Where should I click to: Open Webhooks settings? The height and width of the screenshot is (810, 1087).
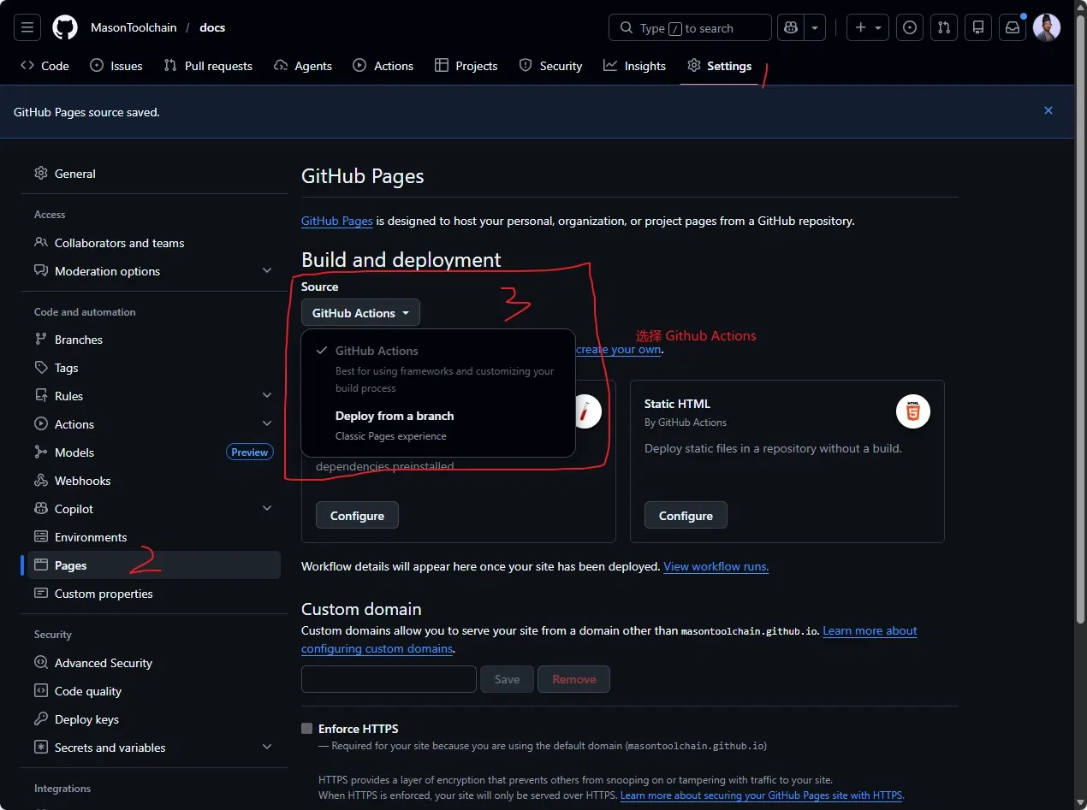tap(154, 481)
